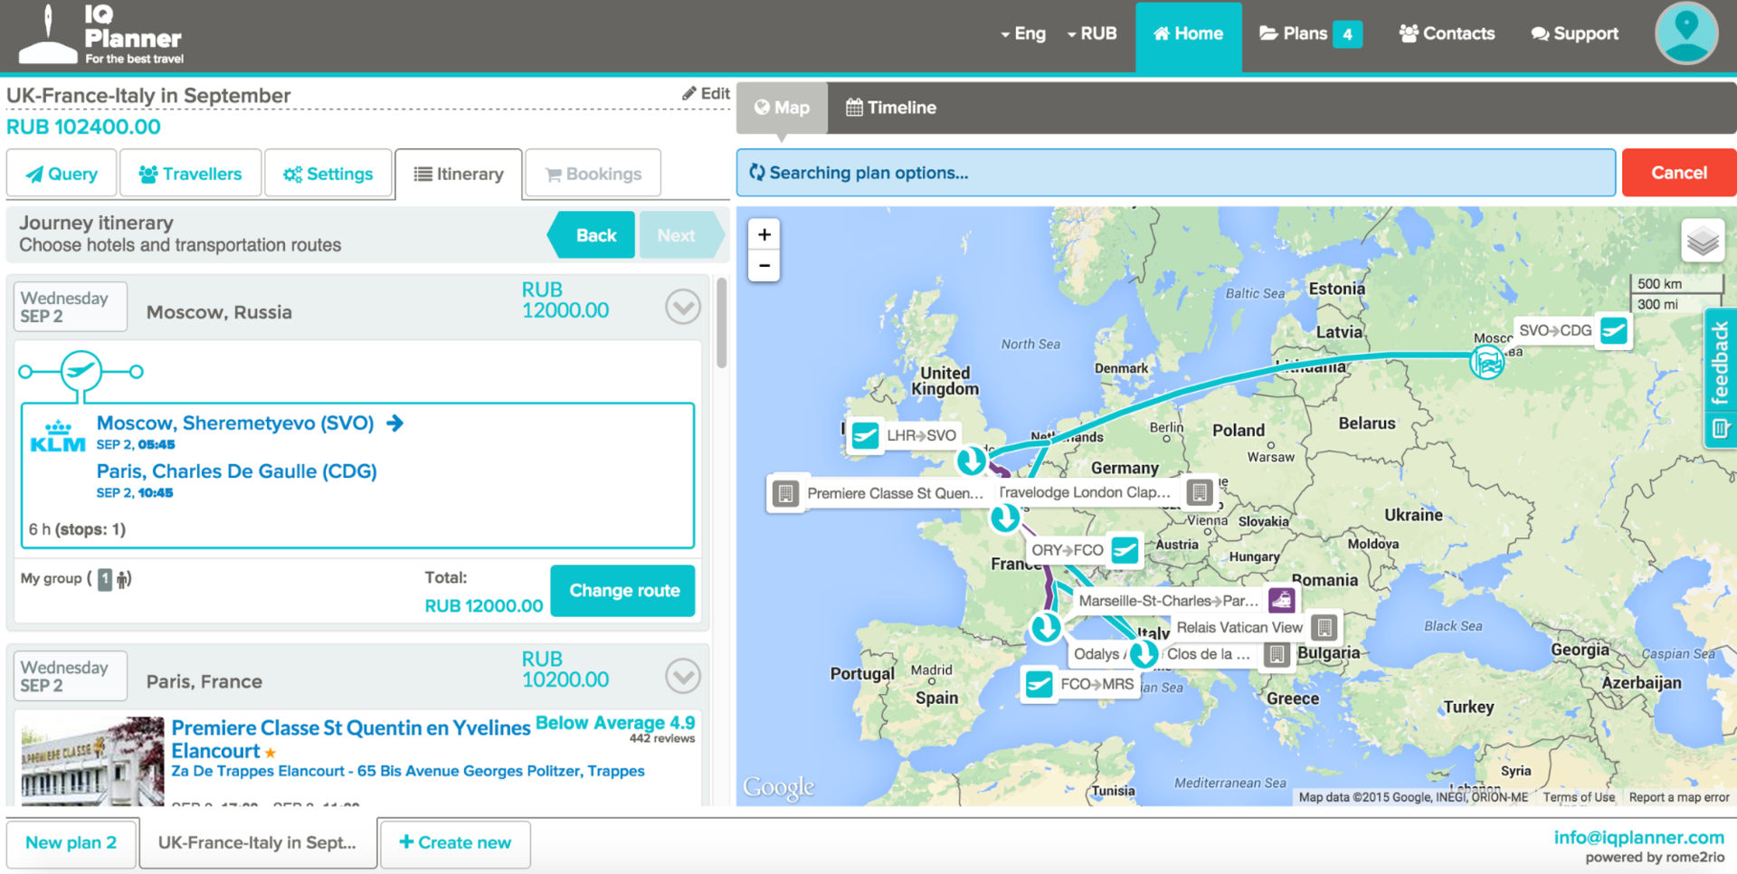Click the Below Average 4.9 rating
The height and width of the screenshot is (874, 1737).
(x=615, y=723)
